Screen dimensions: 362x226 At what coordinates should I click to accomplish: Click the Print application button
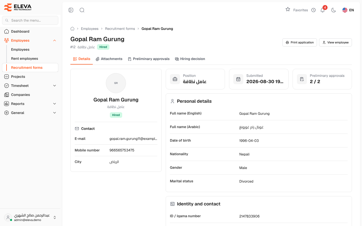(x=300, y=42)
